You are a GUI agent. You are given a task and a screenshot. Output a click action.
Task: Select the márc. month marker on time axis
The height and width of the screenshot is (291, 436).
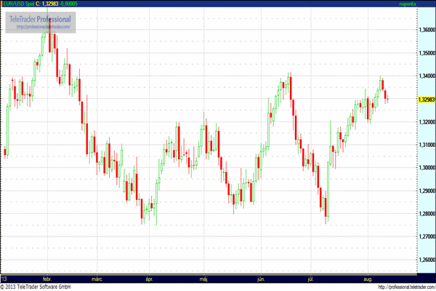coord(97,279)
